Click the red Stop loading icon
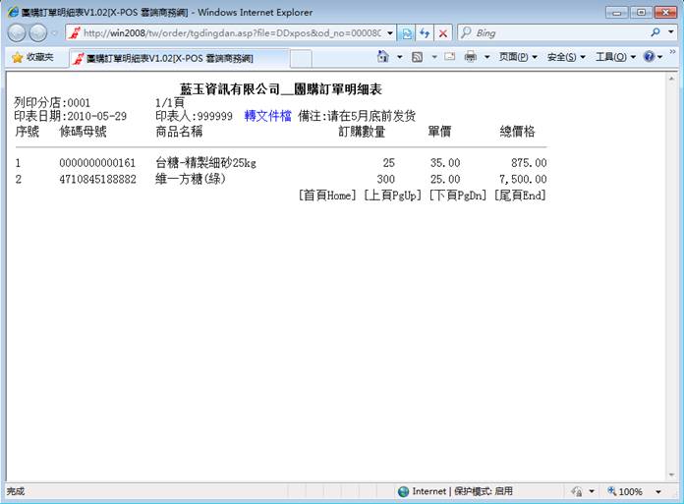Image resolution: width=684 pixels, height=504 pixels. [x=443, y=32]
